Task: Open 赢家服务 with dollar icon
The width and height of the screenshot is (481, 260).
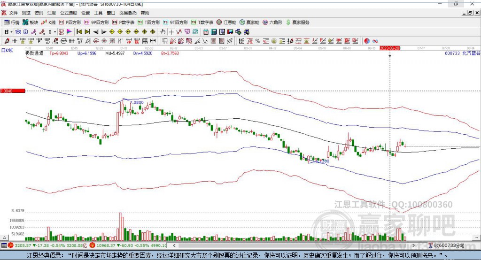Action: pos(297,23)
